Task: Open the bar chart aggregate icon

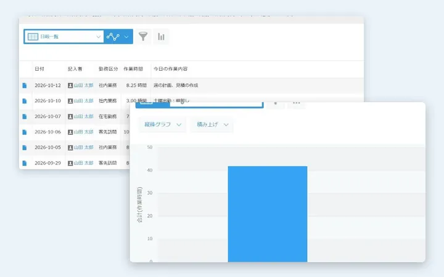Action: tap(161, 36)
